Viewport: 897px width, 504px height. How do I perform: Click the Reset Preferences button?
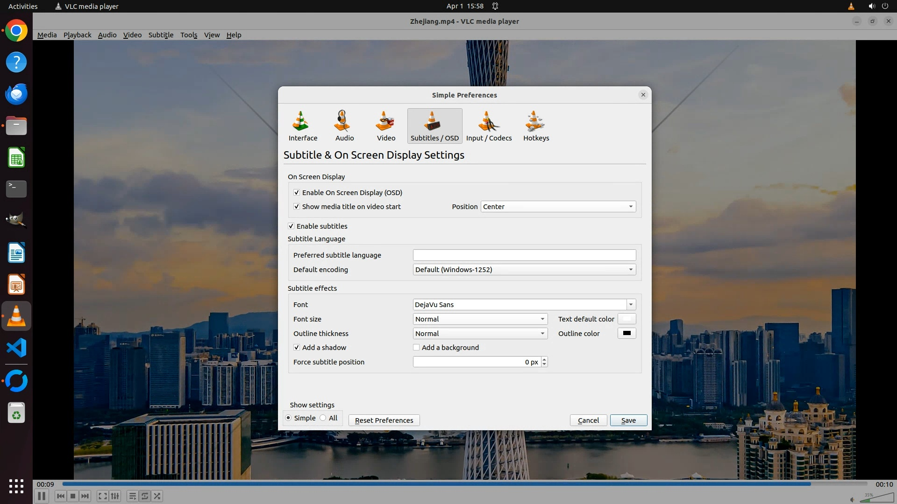coord(384,420)
